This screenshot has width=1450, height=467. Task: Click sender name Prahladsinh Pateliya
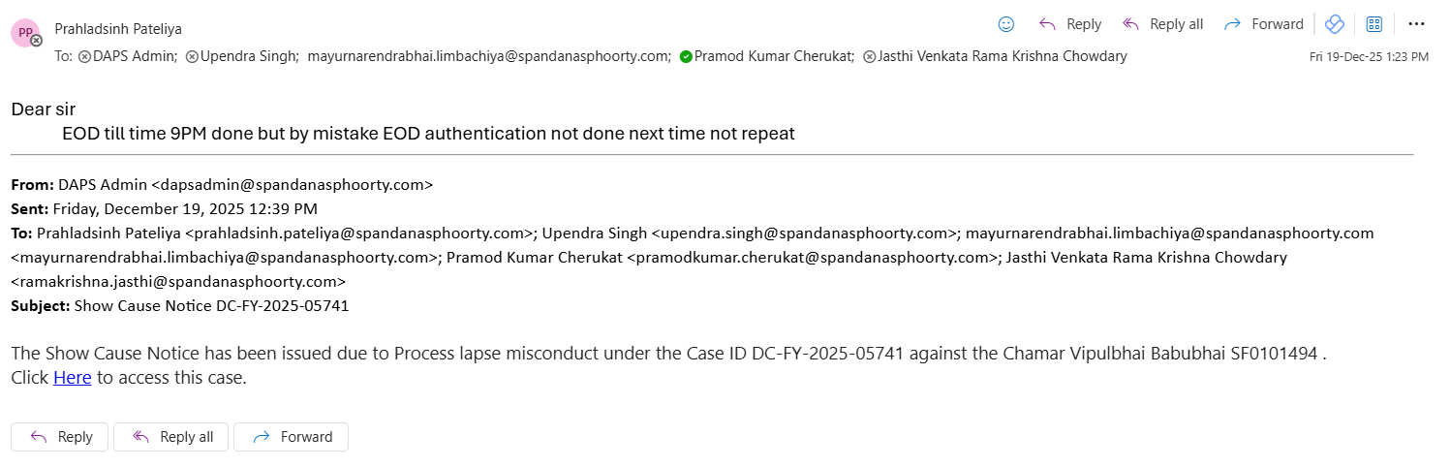[118, 29]
